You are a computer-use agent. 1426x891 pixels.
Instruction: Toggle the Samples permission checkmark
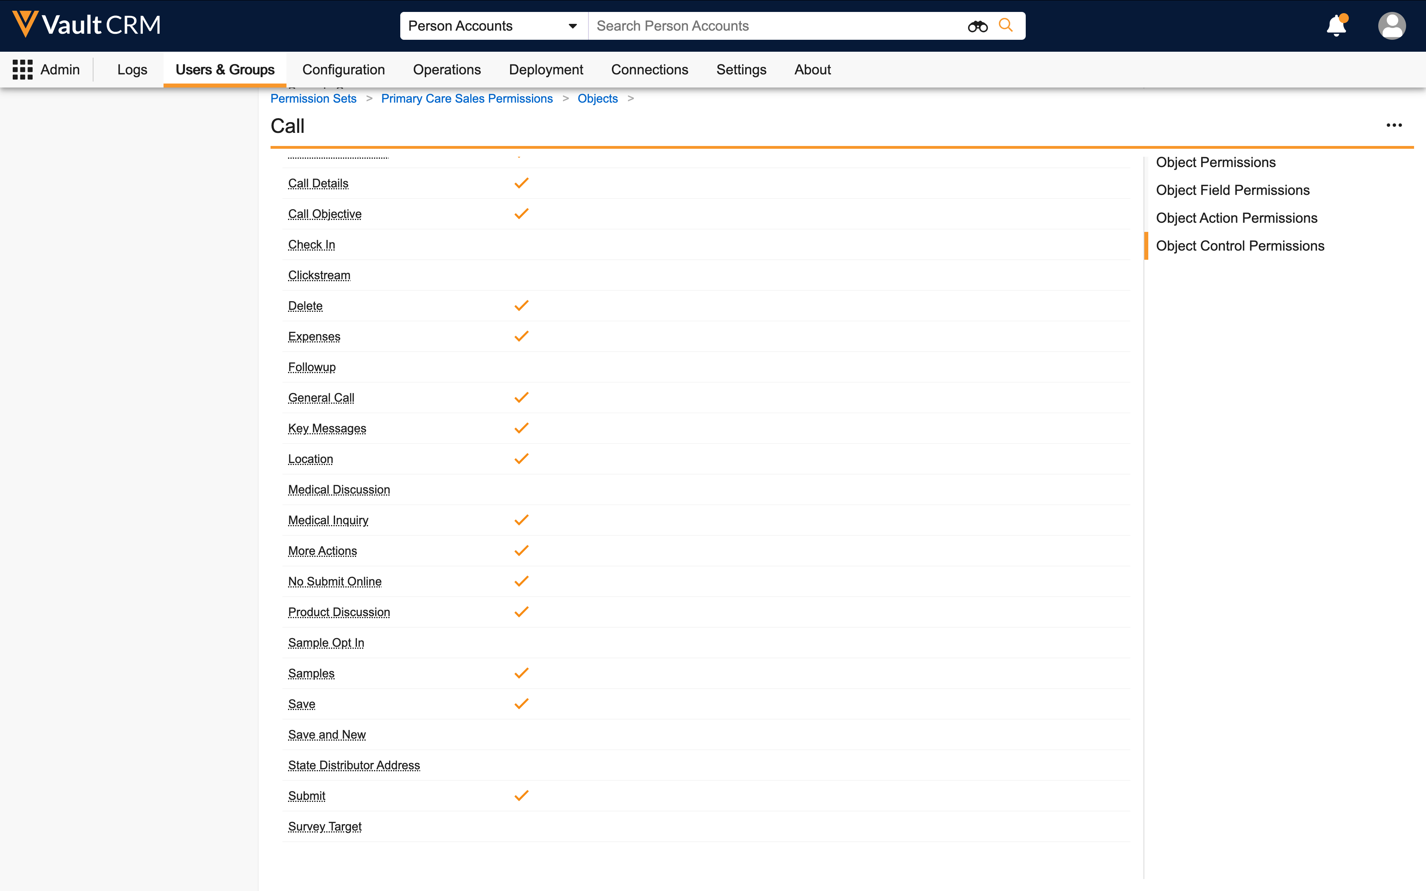pos(521,673)
